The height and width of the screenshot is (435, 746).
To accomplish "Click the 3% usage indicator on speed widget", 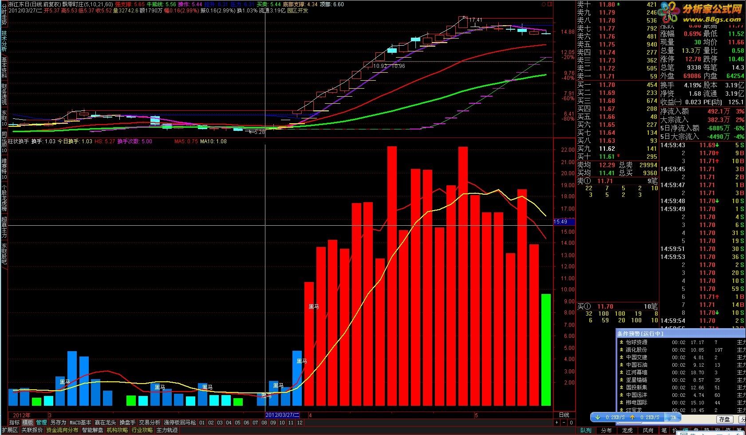I will tap(673, 417).
